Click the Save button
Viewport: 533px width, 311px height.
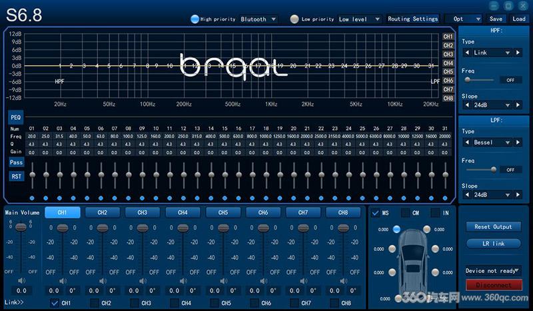(x=496, y=19)
